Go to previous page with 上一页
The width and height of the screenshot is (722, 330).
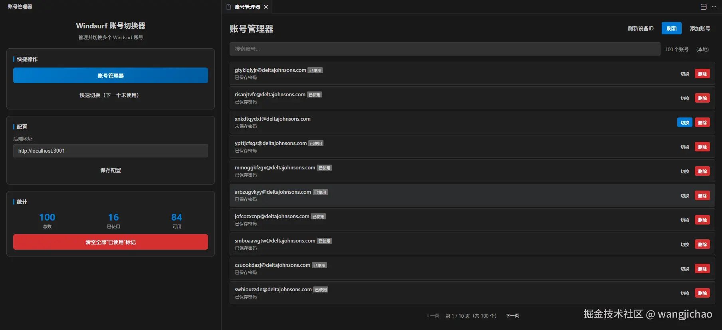click(432, 316)
